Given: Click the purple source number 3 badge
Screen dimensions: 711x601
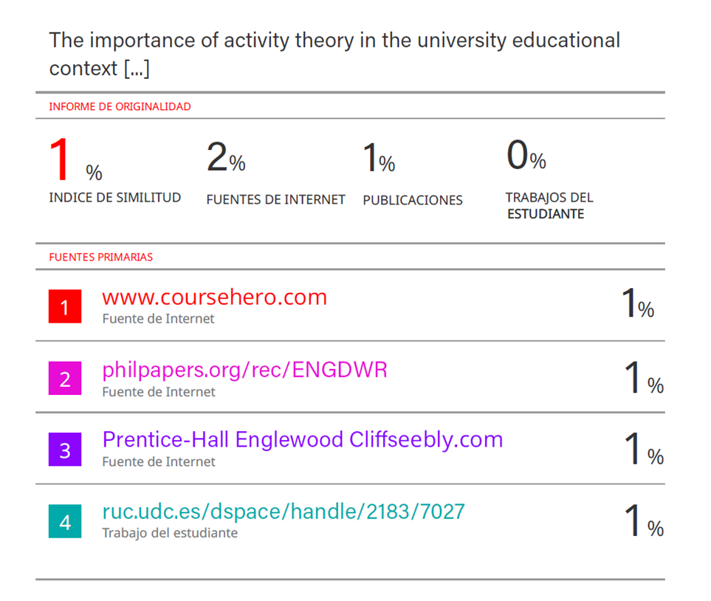Looking at the screenshot, I should coord(65,450).
